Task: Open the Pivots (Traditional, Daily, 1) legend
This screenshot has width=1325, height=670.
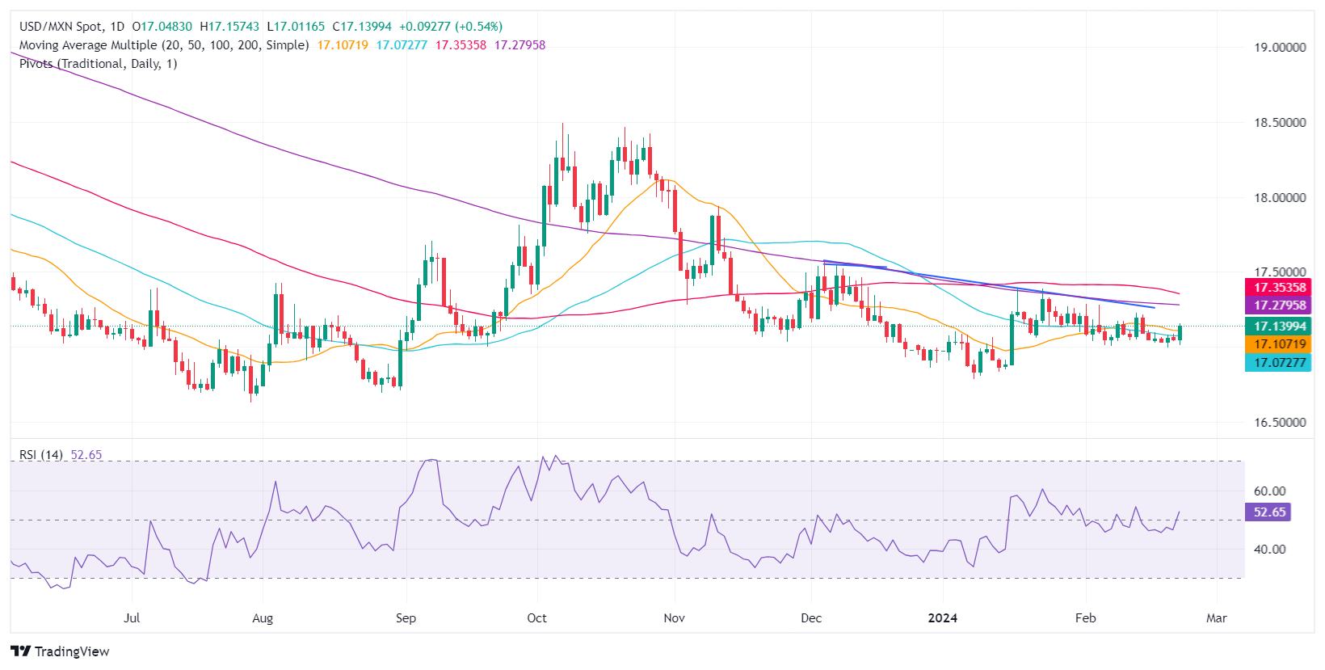Action: click(x=99, y=64)
